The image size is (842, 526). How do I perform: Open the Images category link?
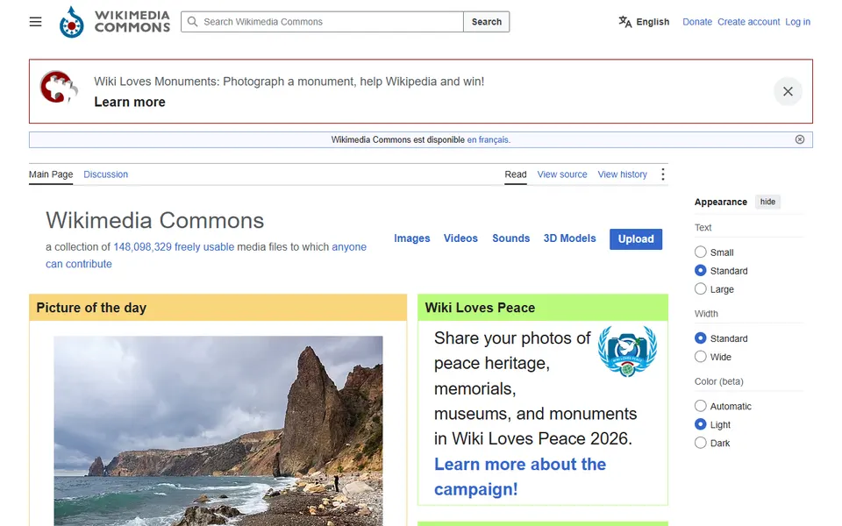412,238
